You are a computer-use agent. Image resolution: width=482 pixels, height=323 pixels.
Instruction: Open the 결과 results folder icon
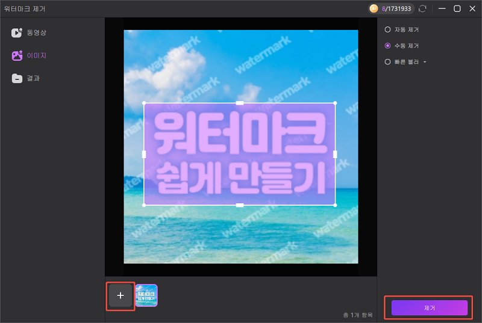(x=17, y=78)
